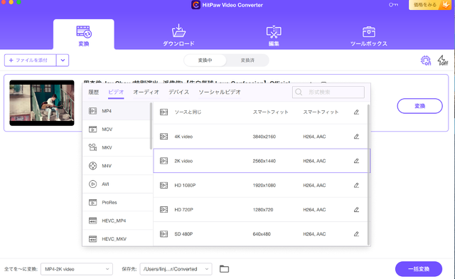Click the film icon beside HD 1080P
Screen dimensions: 455x279
click(164, 185)
